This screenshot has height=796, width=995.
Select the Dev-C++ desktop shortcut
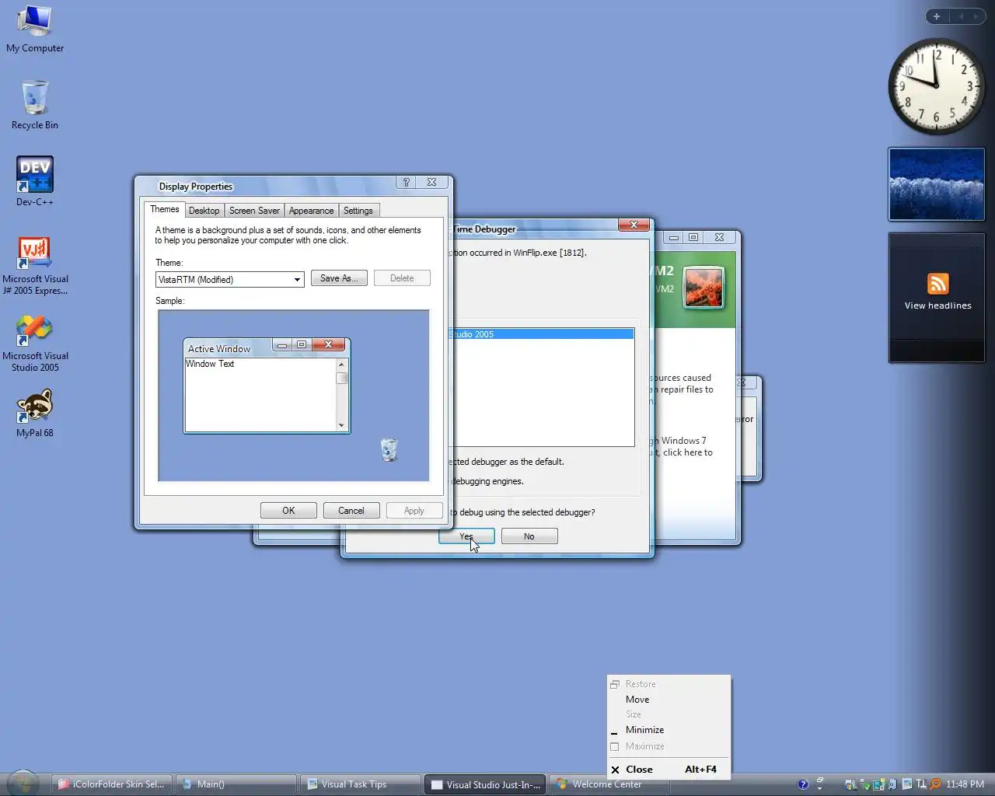34,181
